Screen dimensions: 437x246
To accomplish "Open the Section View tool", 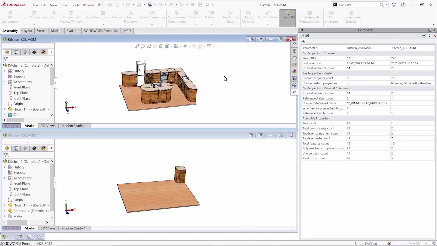I will click(x=155, y=46).
